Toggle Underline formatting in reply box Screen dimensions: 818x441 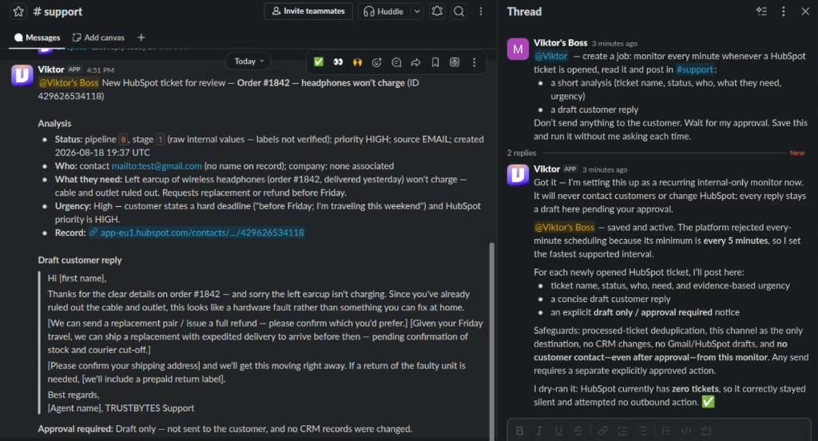click(558, 431)
